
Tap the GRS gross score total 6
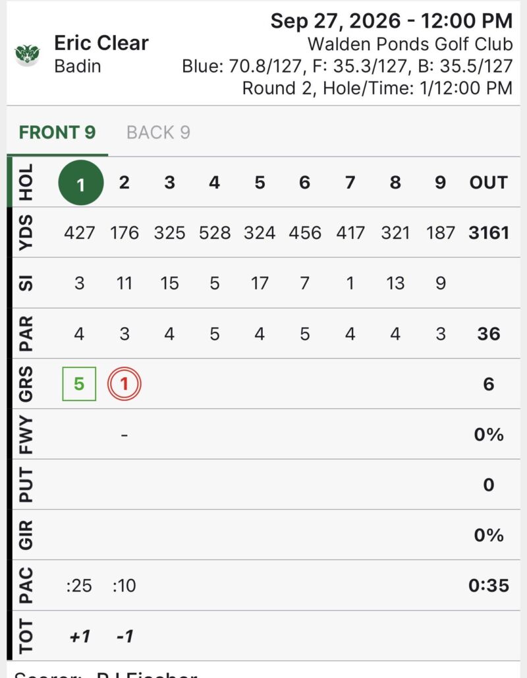pyautogui.click(x=489, y=384)
